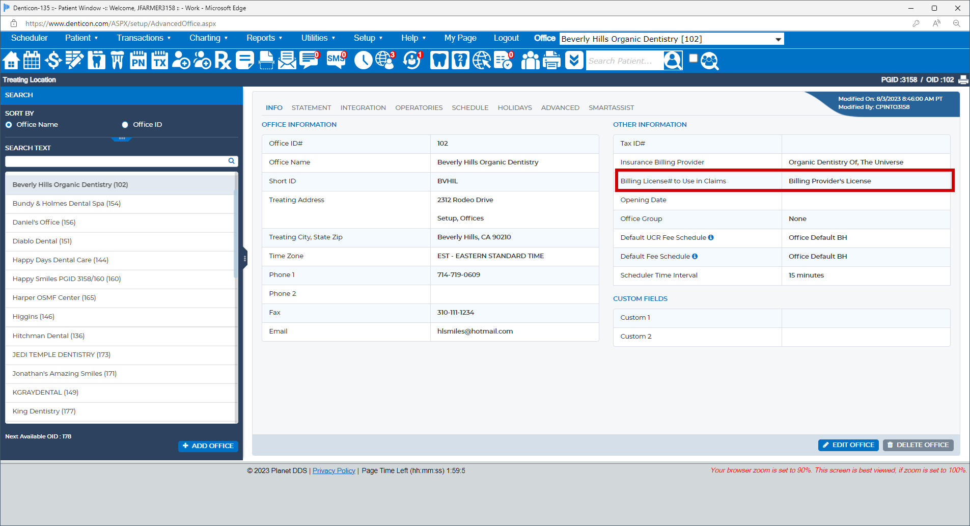This screenshot has height=526, width=970.
Task: Open the group of people icon
Action: (530, 61)
